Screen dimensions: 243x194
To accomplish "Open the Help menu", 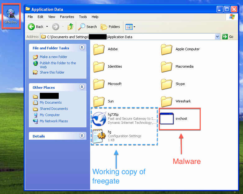I will point(95,17).
